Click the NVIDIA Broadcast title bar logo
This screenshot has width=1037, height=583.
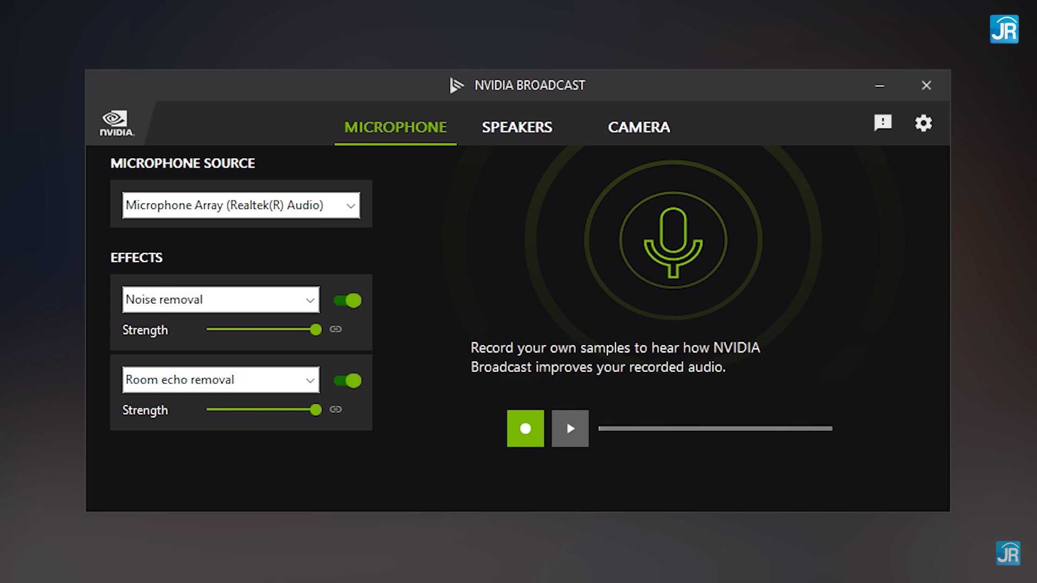pos(456,85)
